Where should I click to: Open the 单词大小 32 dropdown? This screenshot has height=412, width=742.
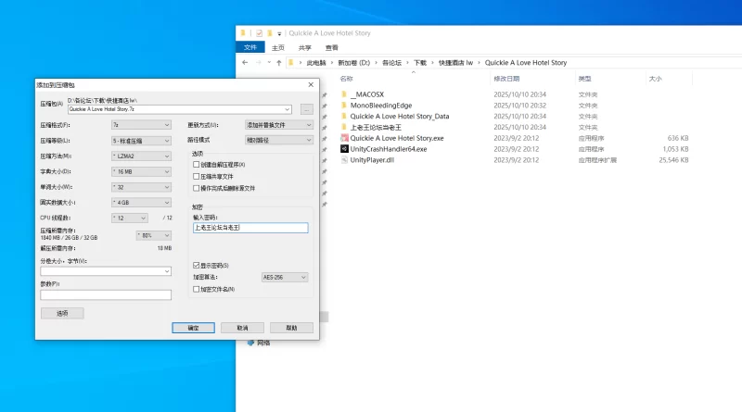pos(141,187)
